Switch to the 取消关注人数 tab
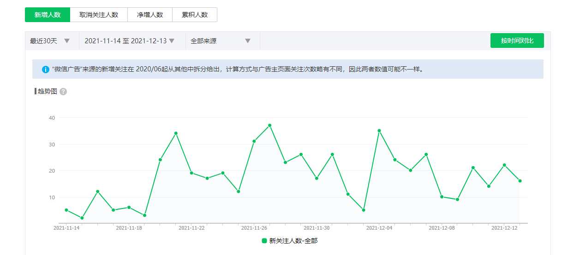Viewport: 574px width, 255px height. pyautogui.click(x=99, y=15)
